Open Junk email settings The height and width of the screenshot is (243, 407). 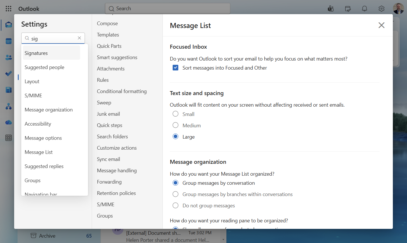point(108,114)
